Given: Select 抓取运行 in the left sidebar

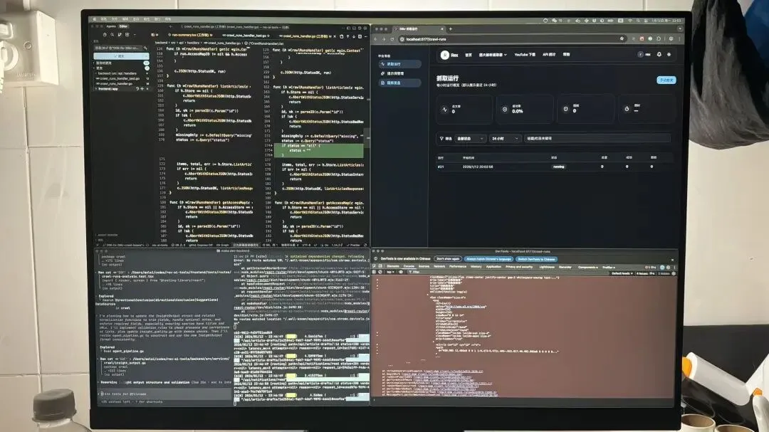Looking at the screenshot, I should (x=399, y=64).
